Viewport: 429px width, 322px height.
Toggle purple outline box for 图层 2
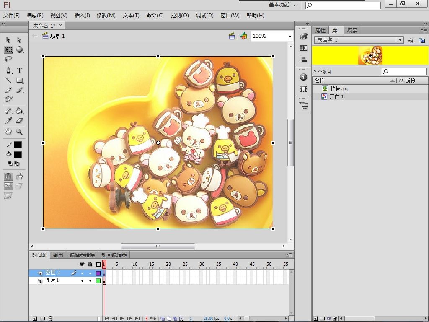[98, 273]
